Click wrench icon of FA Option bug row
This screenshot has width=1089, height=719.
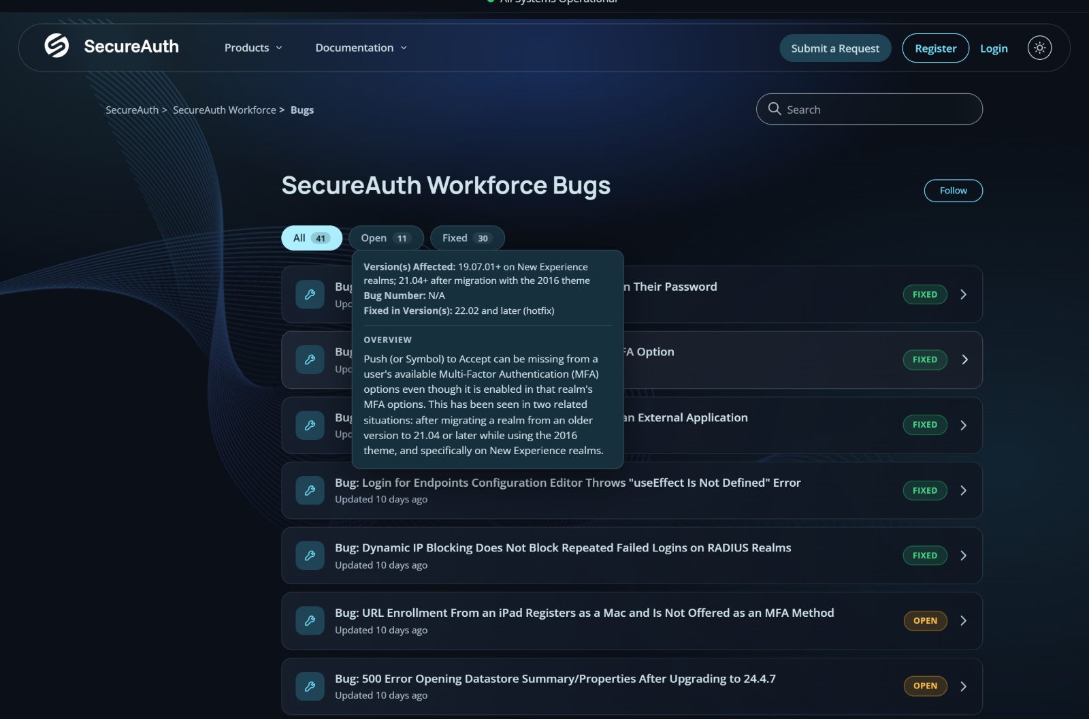coord(310,359)
